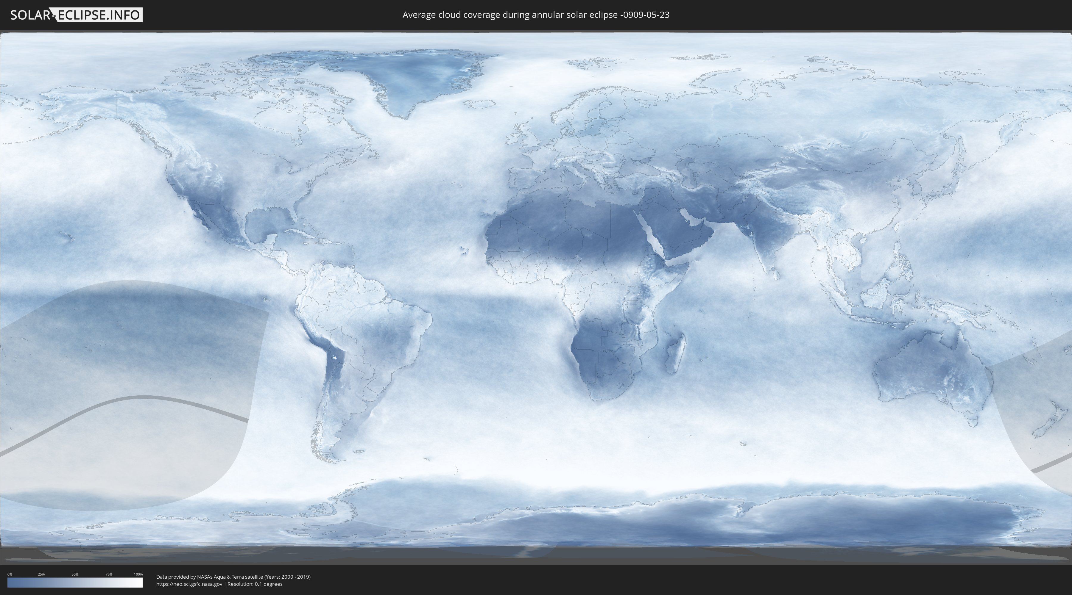
Task: Click the average cloud coverage title text
Action: point(536,15)
